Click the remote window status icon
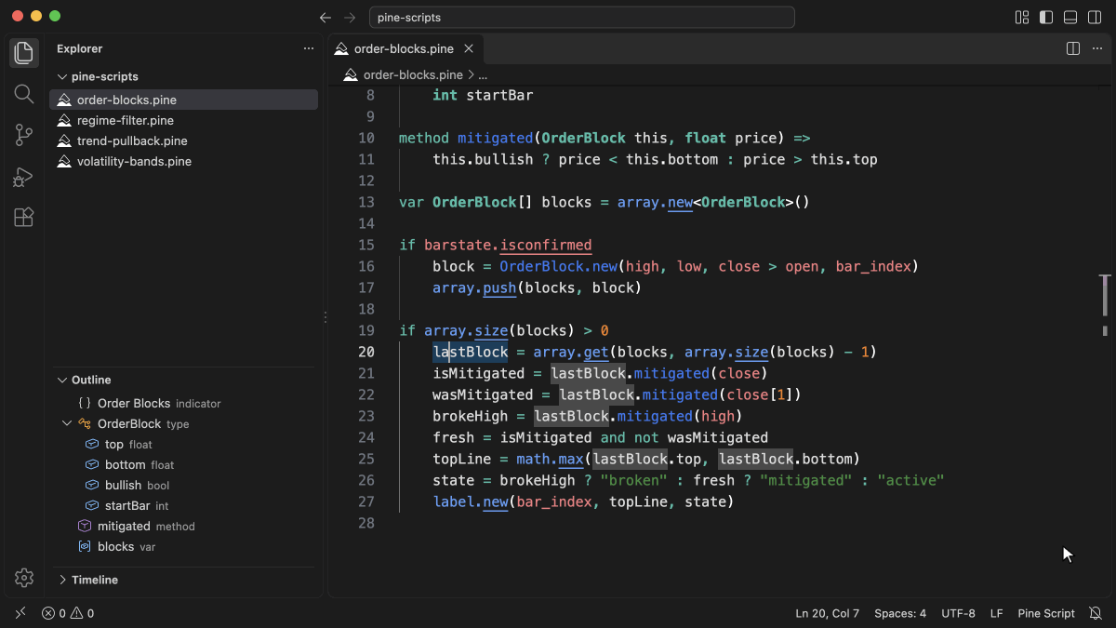1116x628 pixels. [20, 613]
